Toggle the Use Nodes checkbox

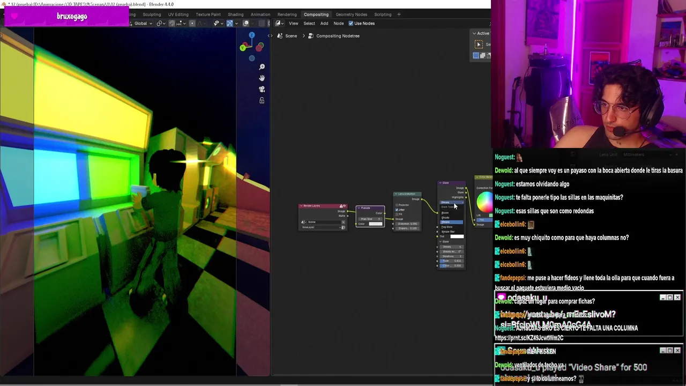(x=351, y=24)
